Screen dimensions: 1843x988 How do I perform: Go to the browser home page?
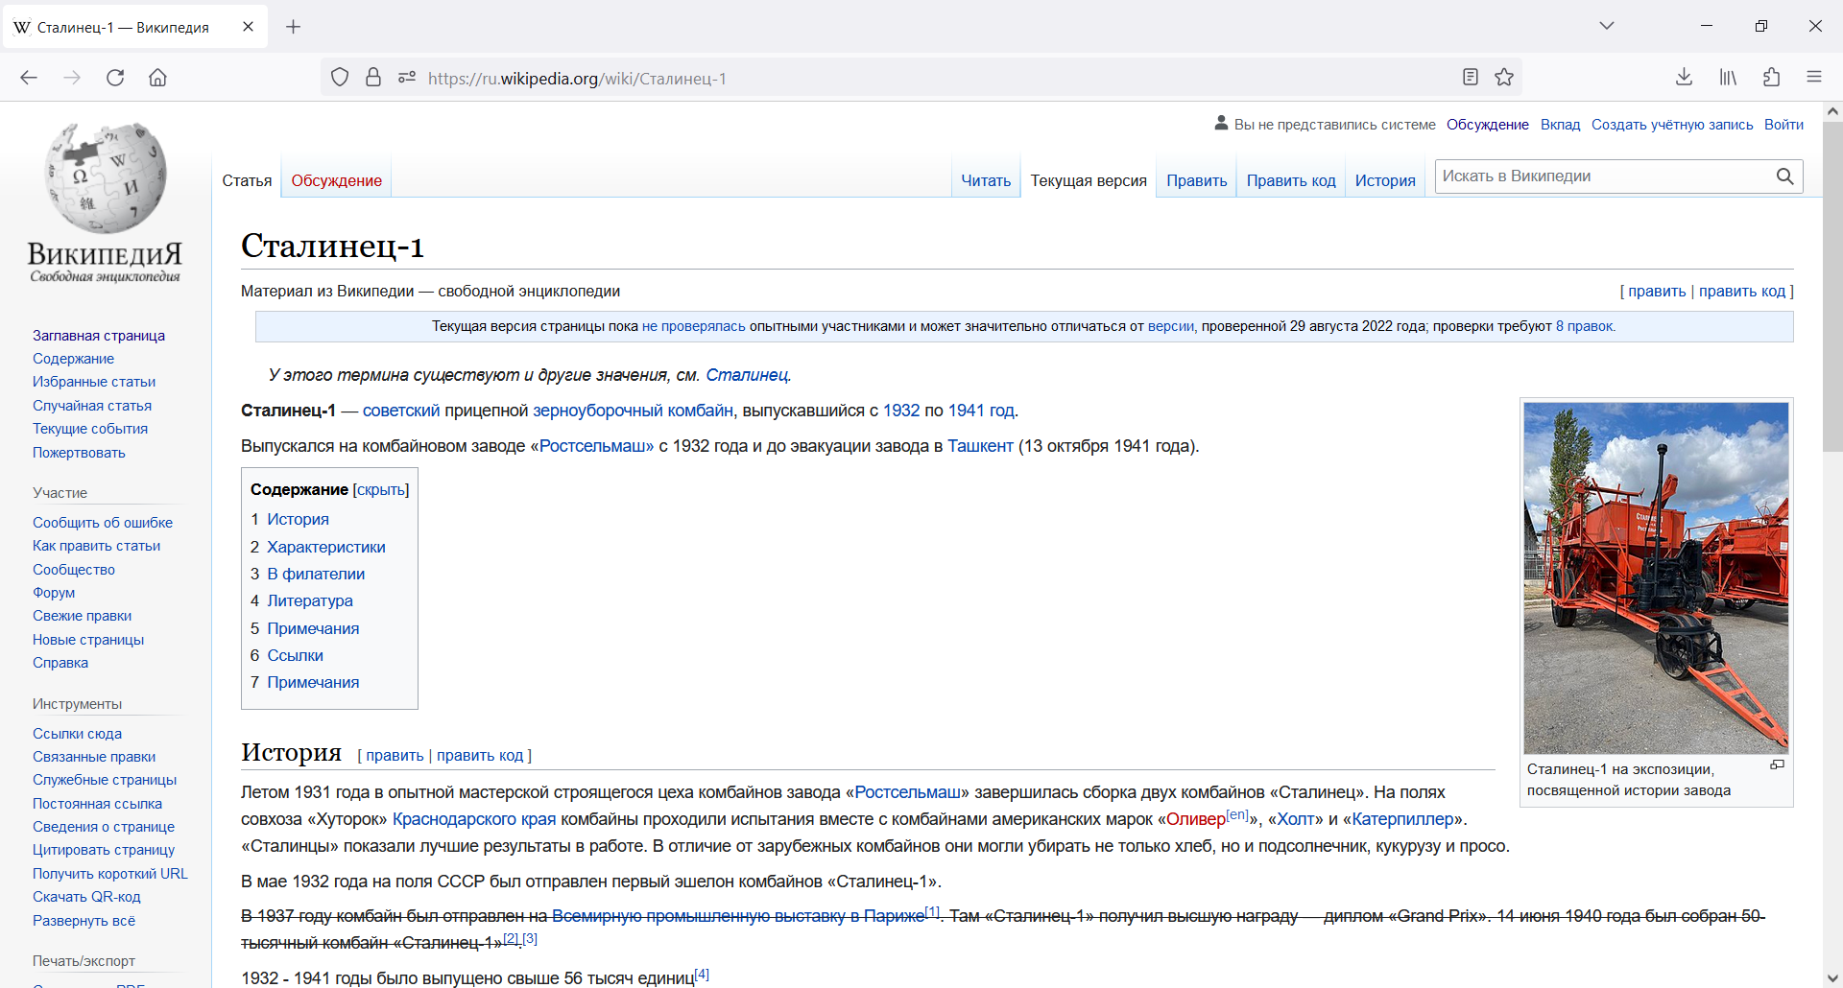click(157, 78)
